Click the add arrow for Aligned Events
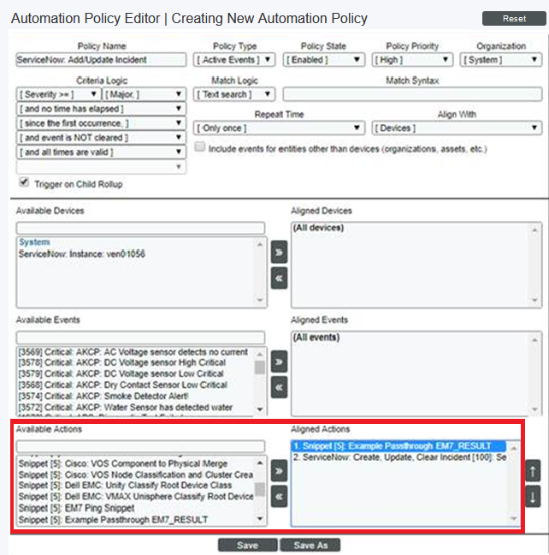 point(279,362)
